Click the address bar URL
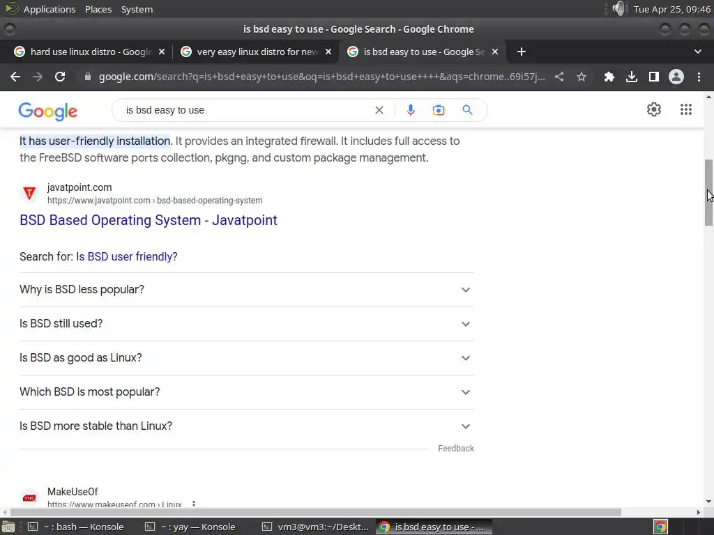Image resolution: width=714 pixels, height=535 pixels. 321,77
